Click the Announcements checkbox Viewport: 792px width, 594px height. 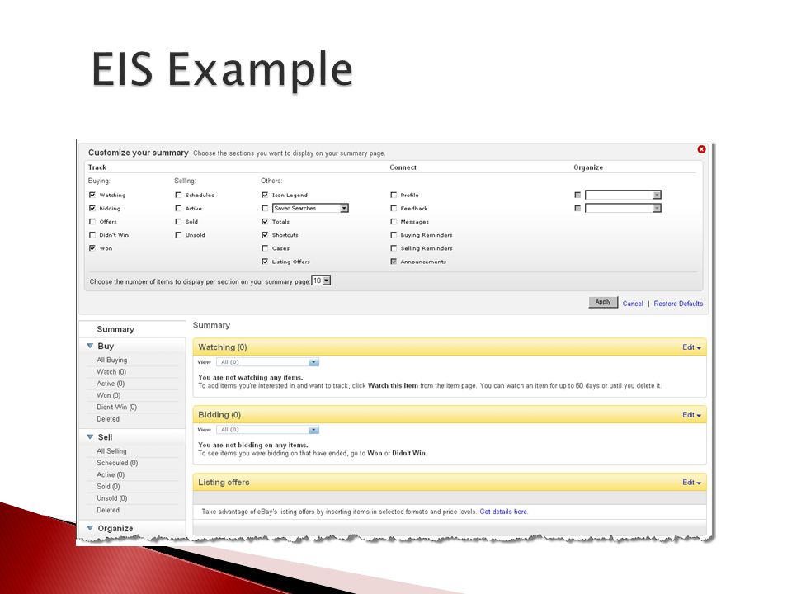coord(394,262)
